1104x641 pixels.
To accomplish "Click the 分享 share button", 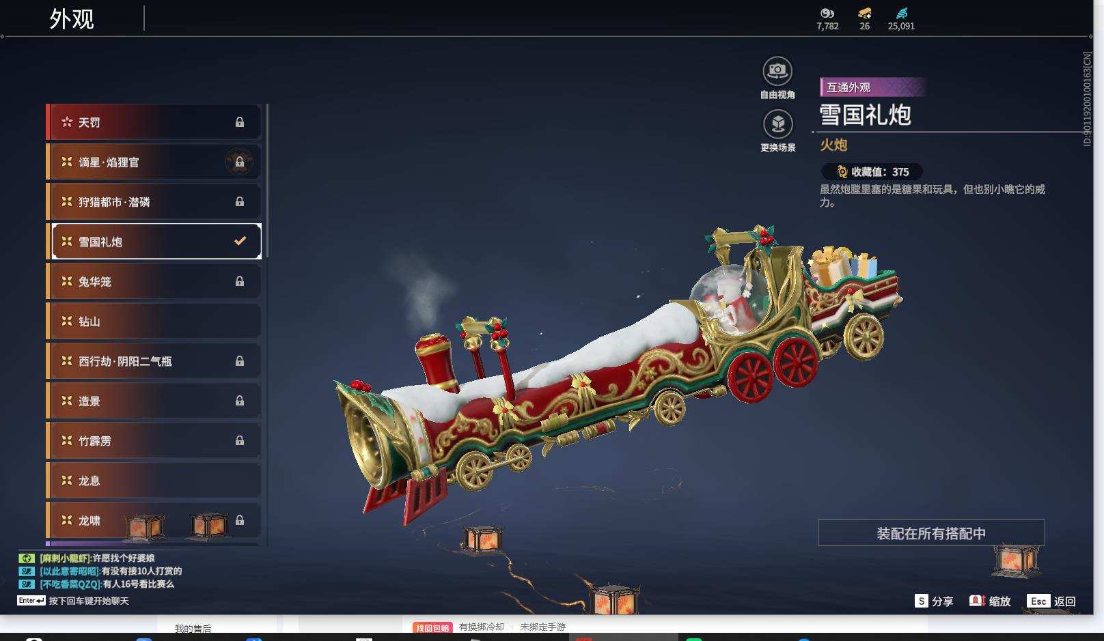I will [x=934, y=601].
